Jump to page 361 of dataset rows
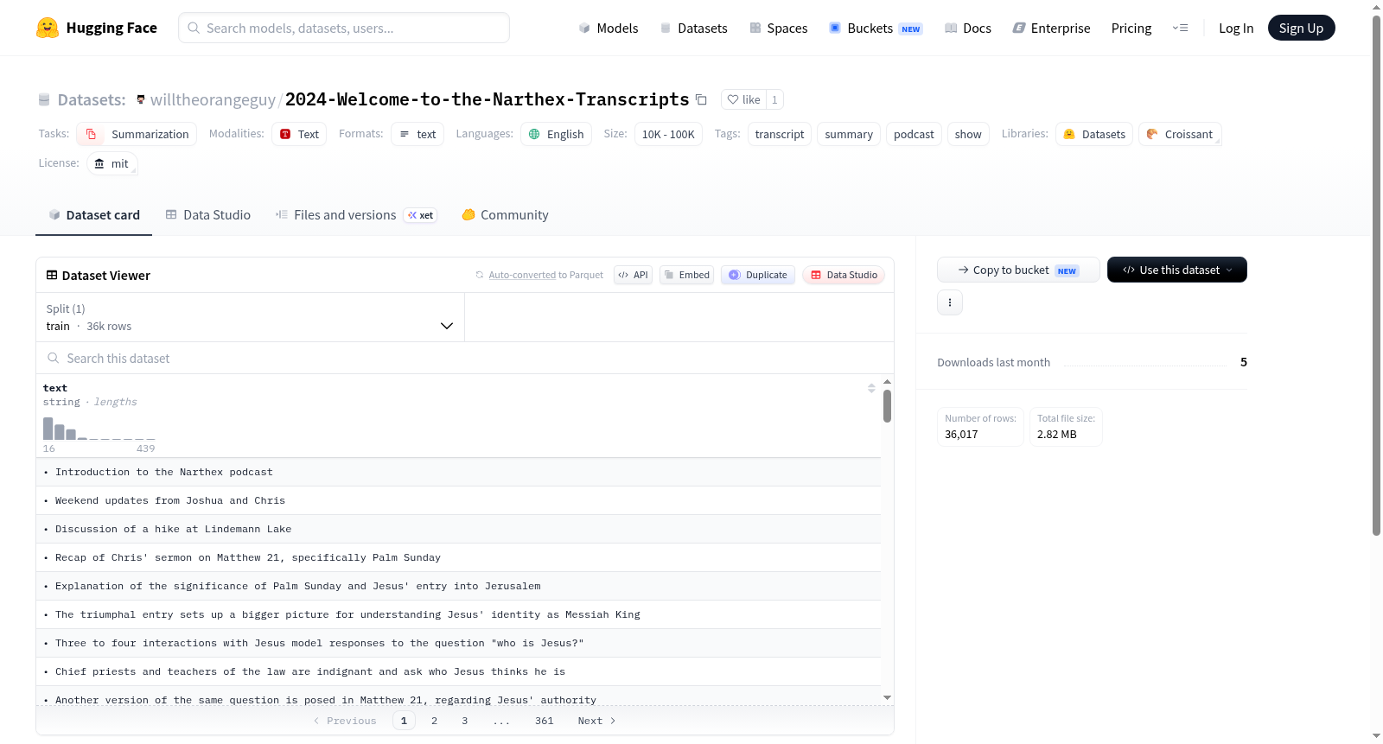1383x744 pixels. (545, 721)
